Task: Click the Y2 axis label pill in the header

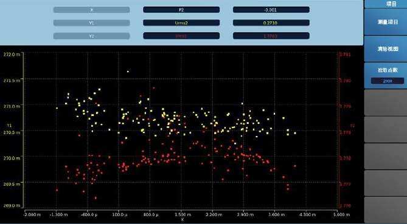Action: pyautogui.click(x=91, y=36)
